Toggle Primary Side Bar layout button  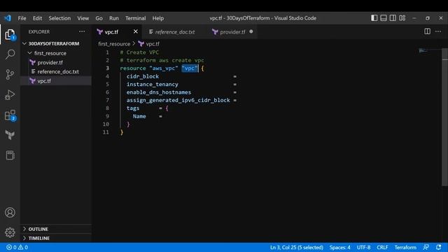pos(374,18)
